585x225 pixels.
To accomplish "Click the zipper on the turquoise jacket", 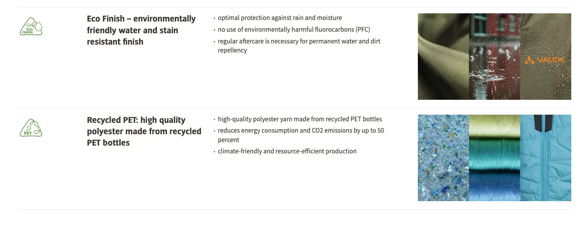I will point(543,164).
